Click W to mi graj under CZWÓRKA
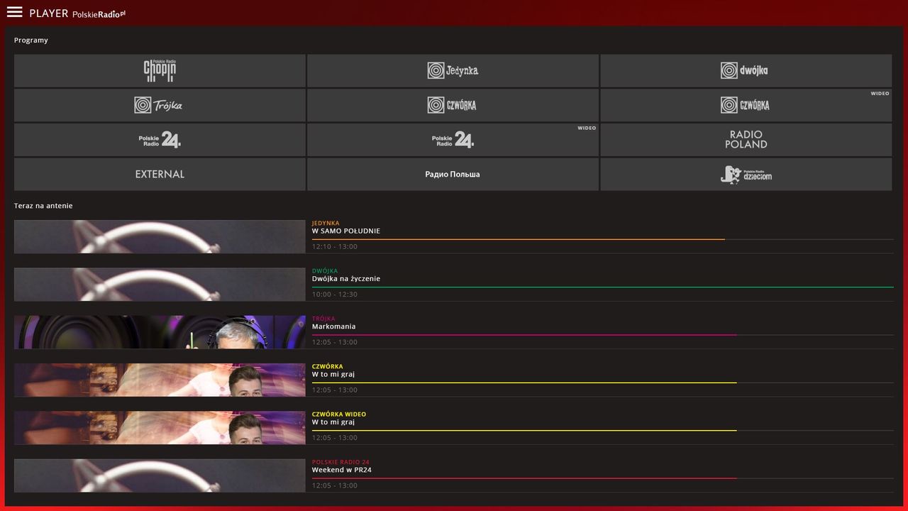This screenshot has height=511, width=908. tap(333, 374)
